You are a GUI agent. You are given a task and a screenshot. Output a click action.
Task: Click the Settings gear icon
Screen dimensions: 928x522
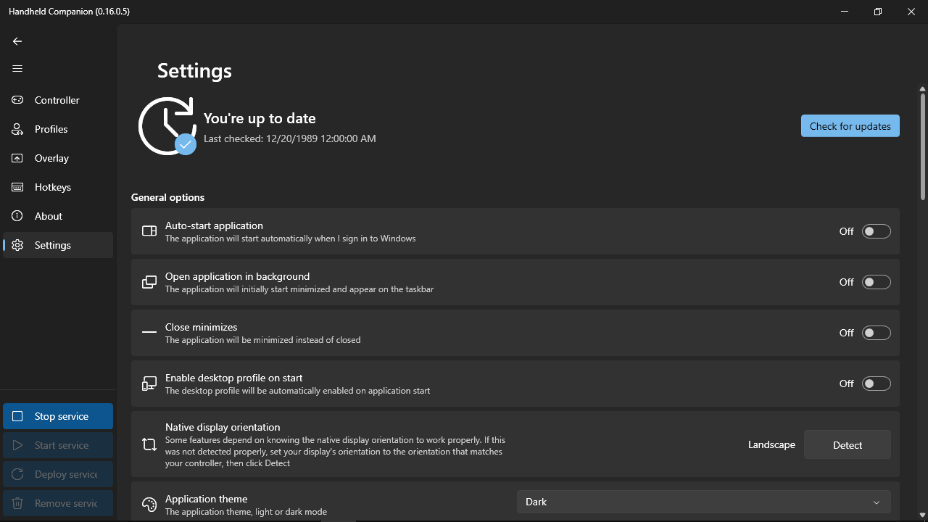(17, 245)
